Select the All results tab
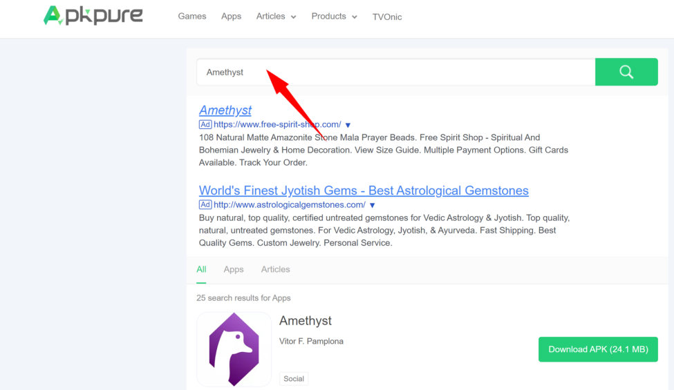The image size is (674, 390). pos(201,269)
